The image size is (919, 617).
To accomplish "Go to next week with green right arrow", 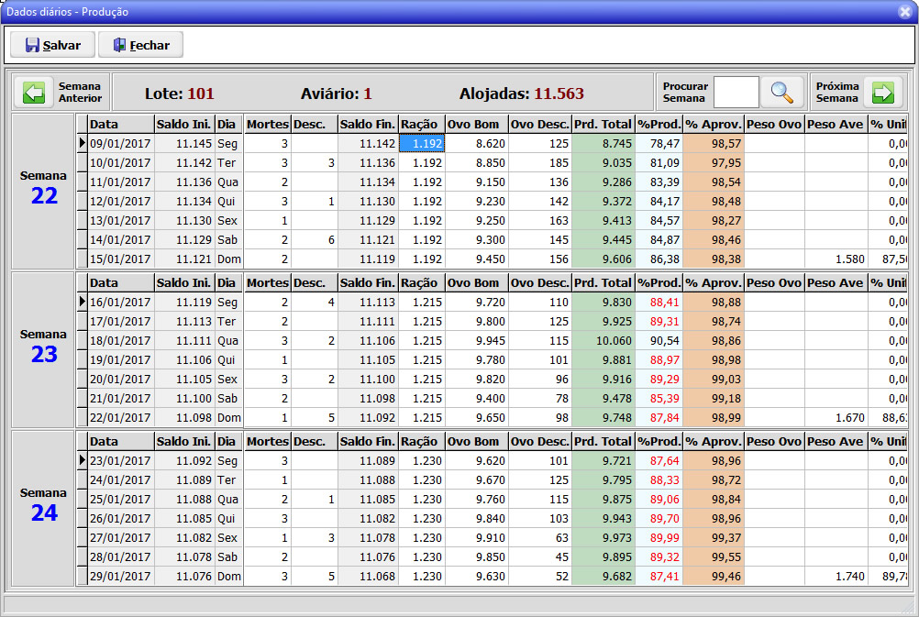I will pyautogui.click(x=882, y=93).
